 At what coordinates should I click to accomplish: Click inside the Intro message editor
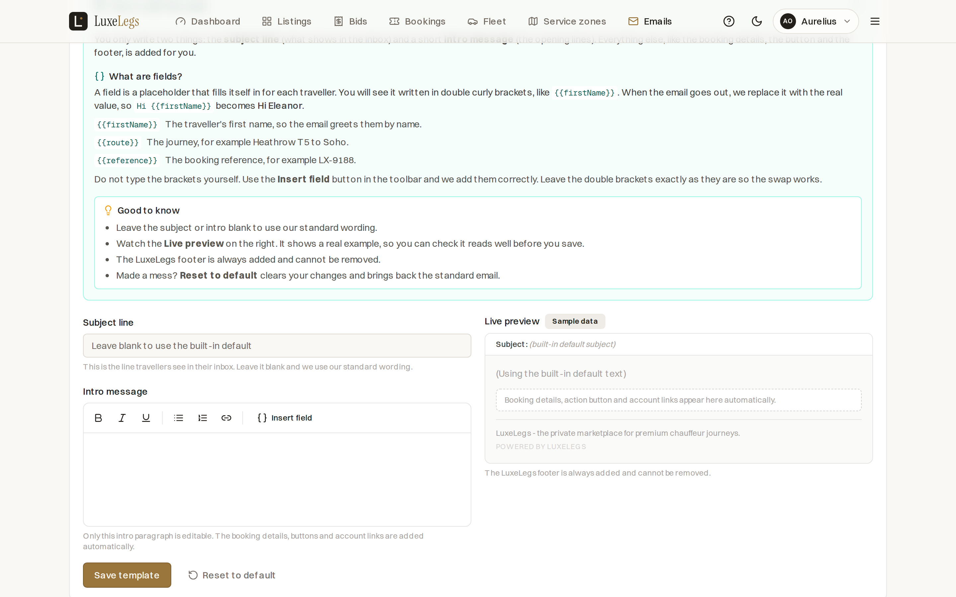pyautogui.click(x=277, y=479)
